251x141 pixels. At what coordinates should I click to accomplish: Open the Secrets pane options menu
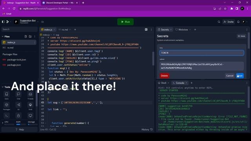click(247, 30)
